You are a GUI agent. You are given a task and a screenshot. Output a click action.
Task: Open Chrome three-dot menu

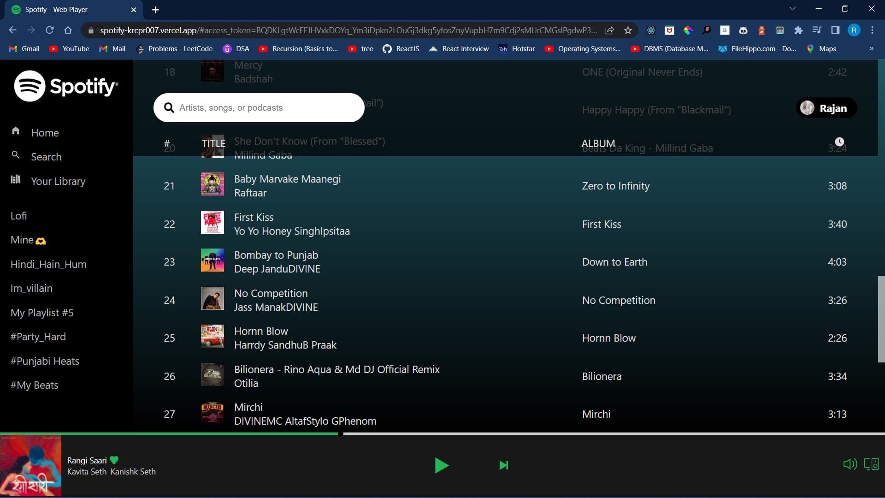pyautogui.click(x=872, y=30)
